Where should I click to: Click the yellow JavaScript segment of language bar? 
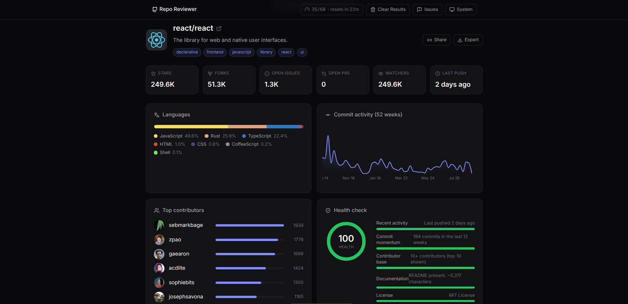pyautogui.click(x=191, y=127)
